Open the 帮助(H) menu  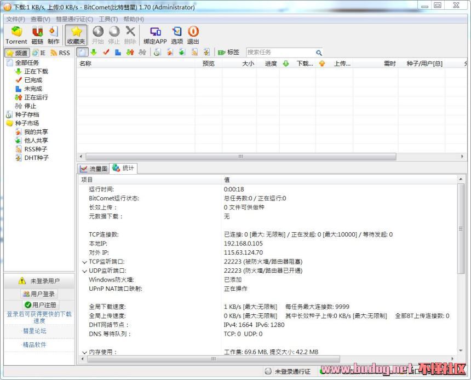coord(134,19)
